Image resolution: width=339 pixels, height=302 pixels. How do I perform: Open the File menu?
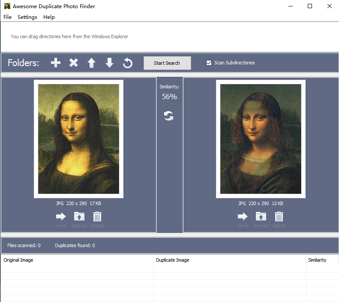click(7, 17)
